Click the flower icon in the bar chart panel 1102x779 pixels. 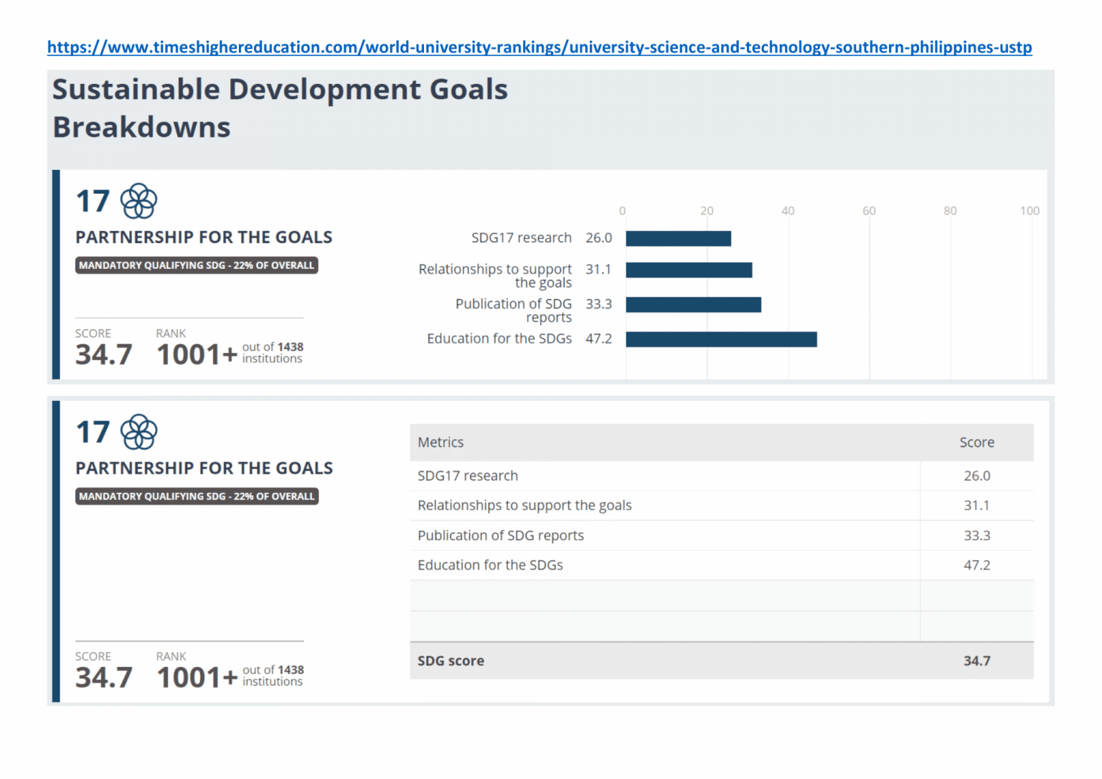point(138,201)
